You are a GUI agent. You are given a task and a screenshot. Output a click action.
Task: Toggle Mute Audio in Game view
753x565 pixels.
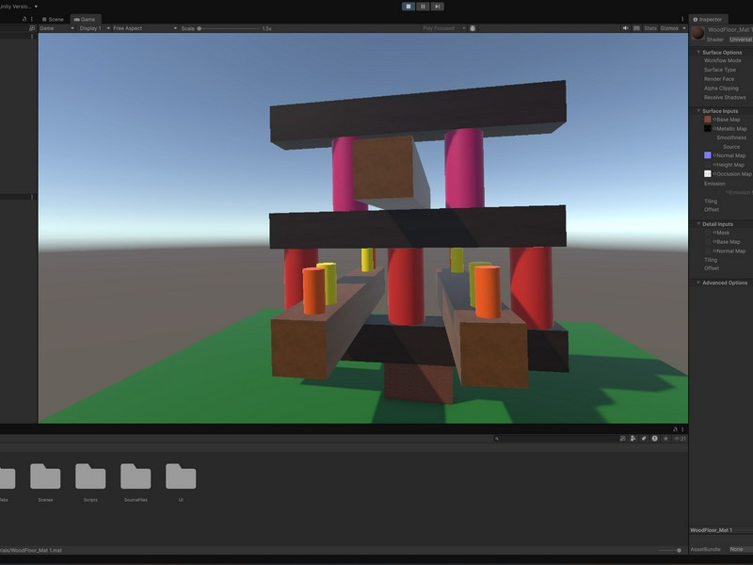(626, 28)
